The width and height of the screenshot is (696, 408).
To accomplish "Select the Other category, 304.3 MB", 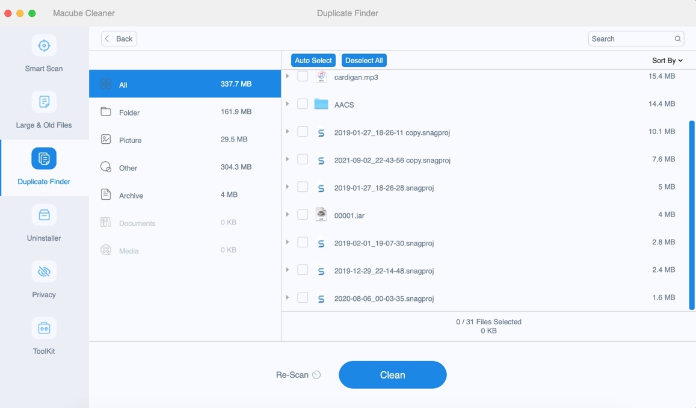I will click(x=185, y=167).
